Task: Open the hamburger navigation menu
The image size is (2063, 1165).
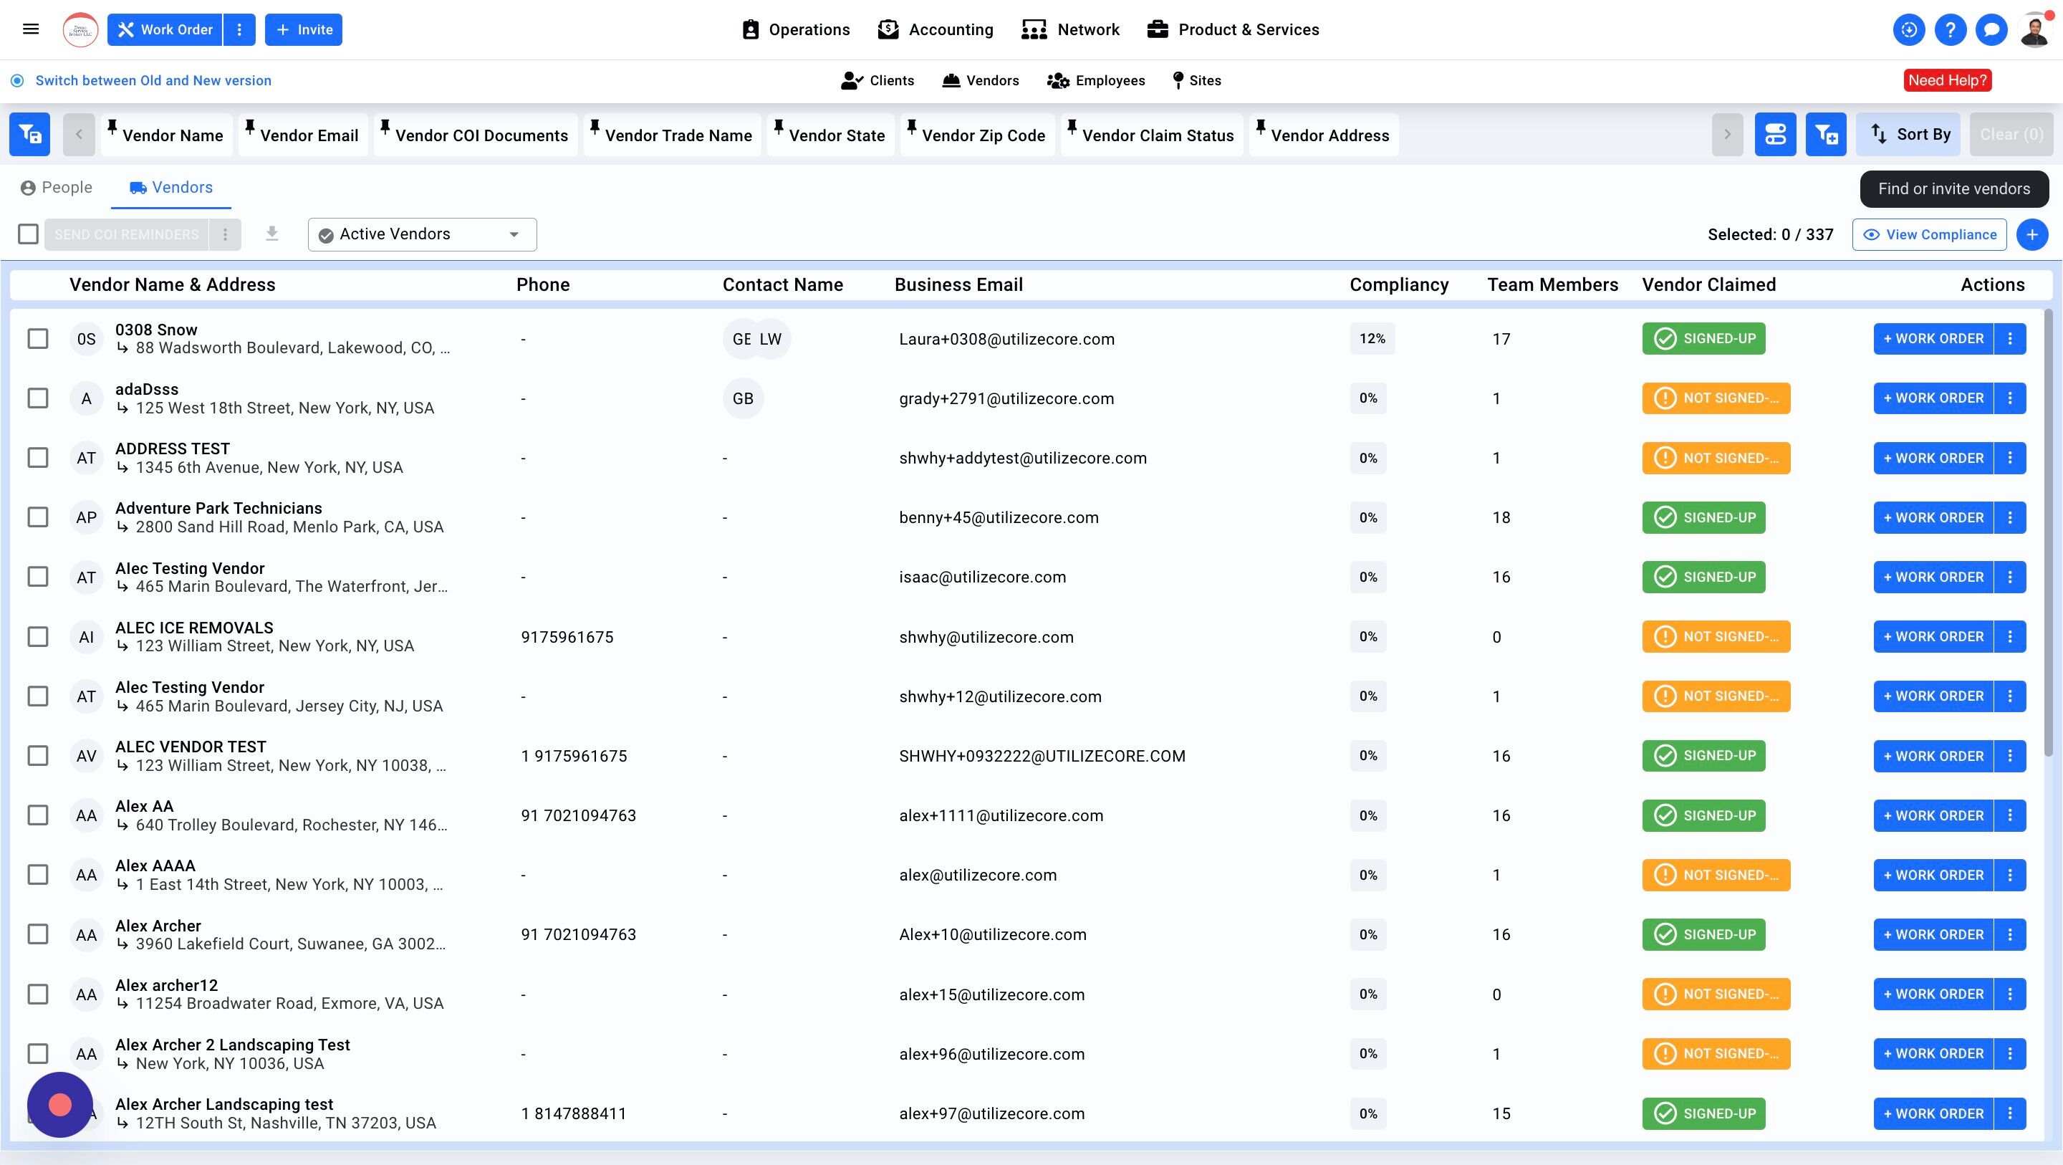Action: click(x=30, y=29)
